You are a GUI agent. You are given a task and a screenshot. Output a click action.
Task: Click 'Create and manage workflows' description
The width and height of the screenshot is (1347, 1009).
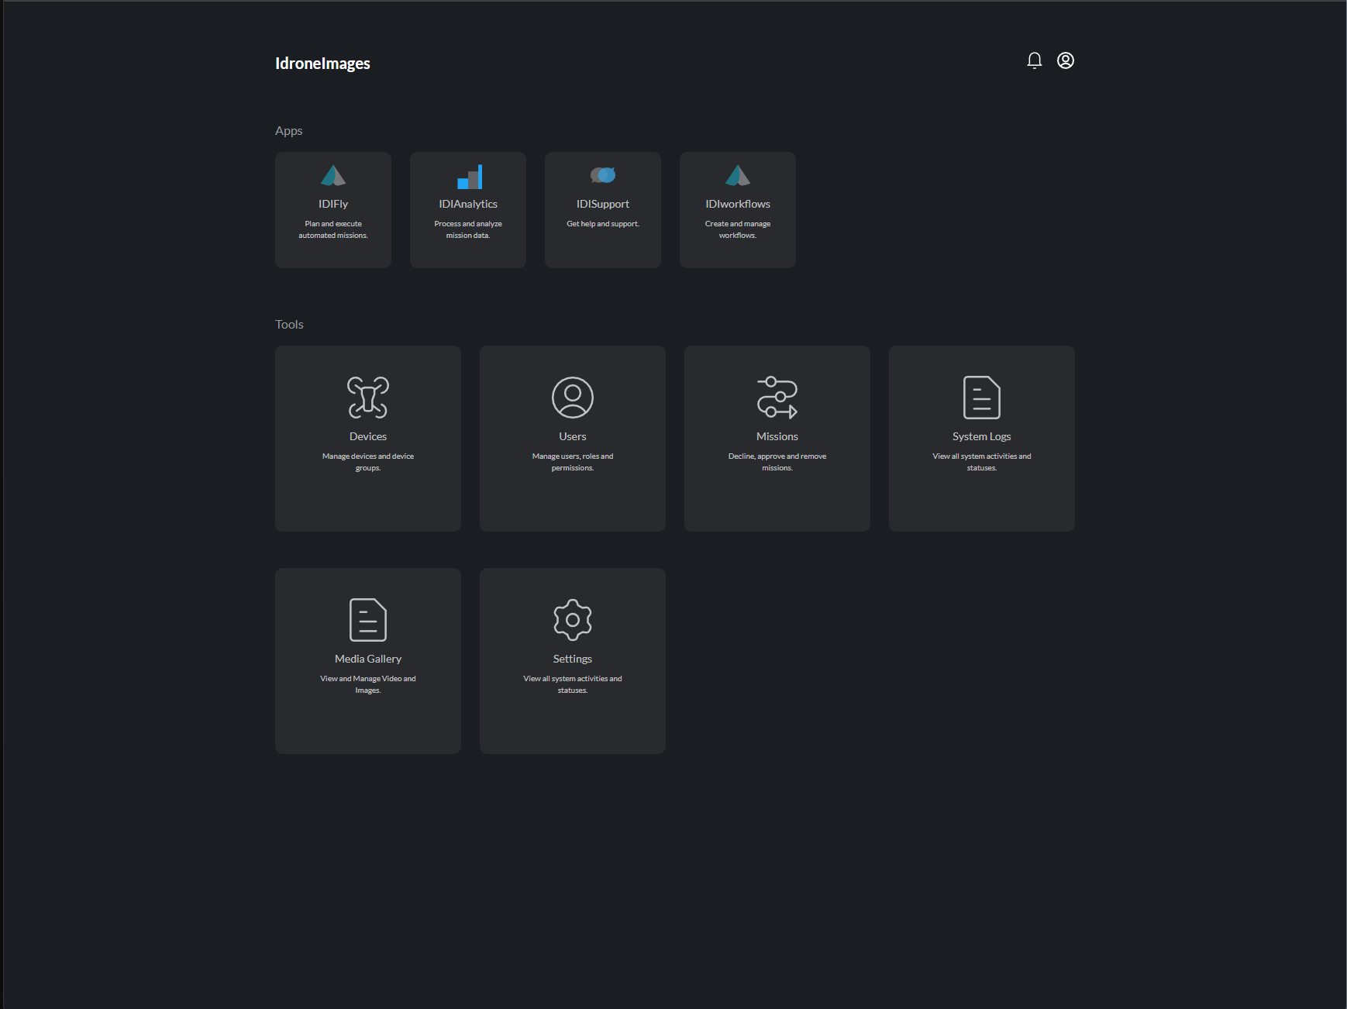(x=738, y=229)
